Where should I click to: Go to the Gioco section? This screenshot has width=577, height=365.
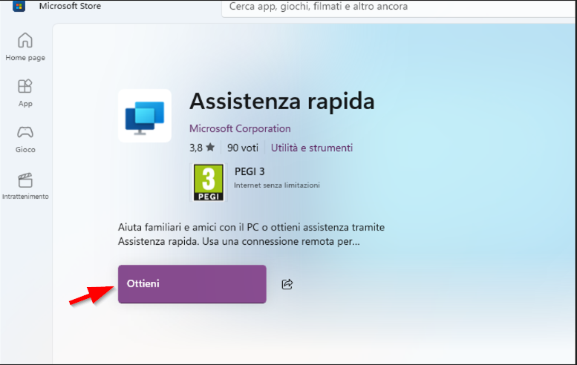coord(25,139)
